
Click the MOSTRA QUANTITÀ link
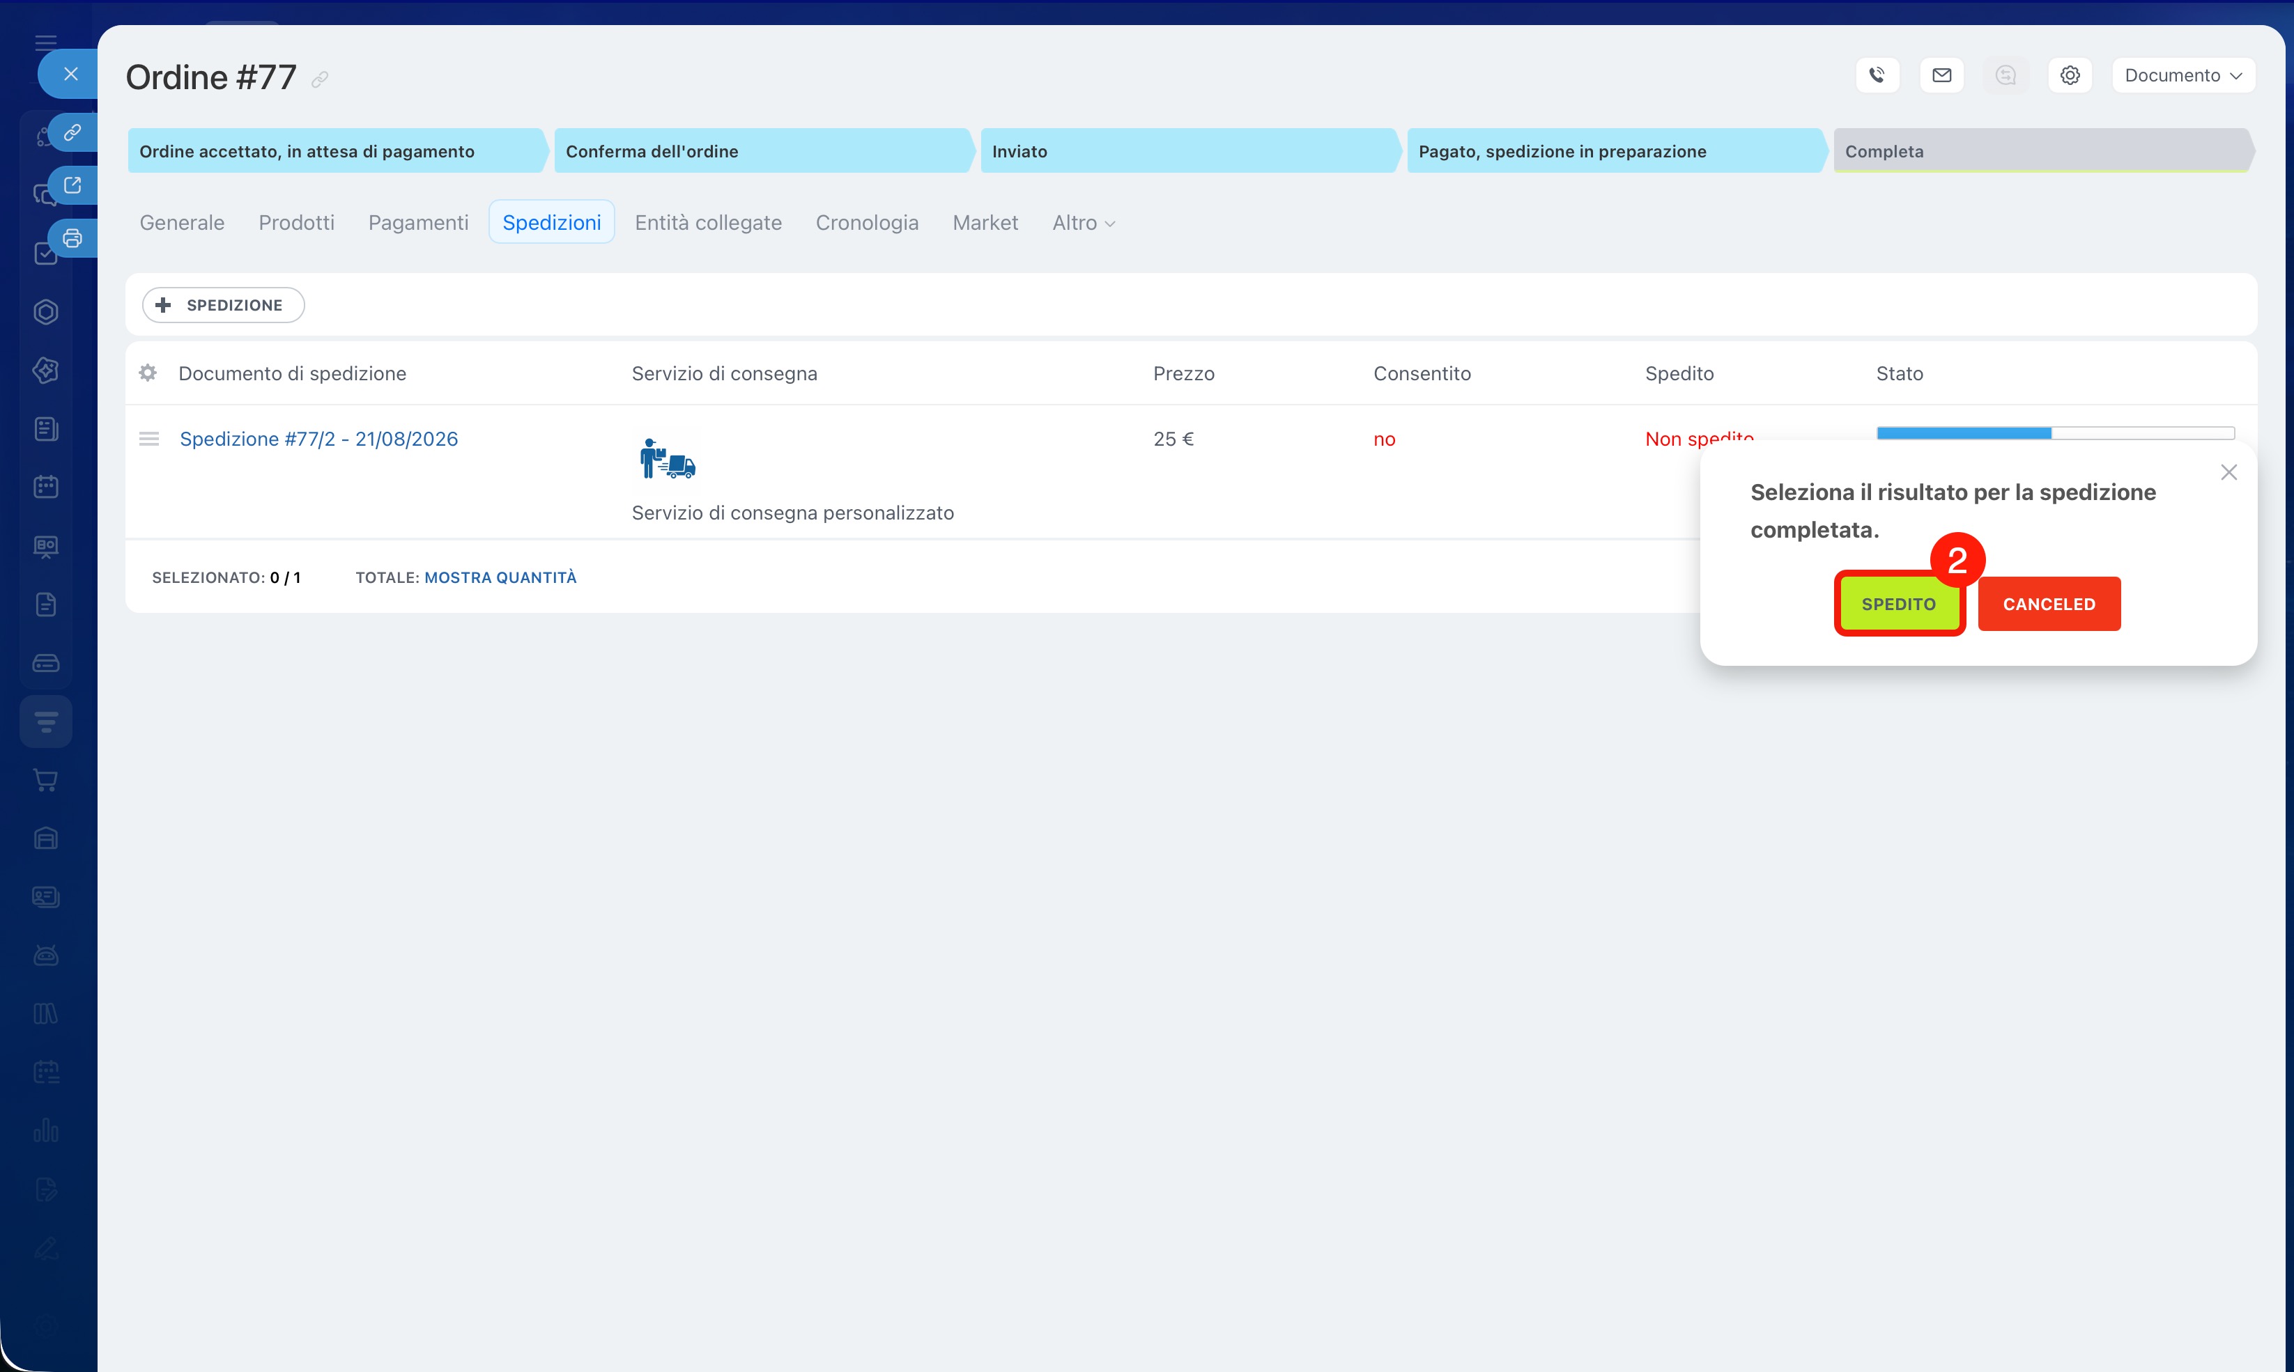point(500,578)
